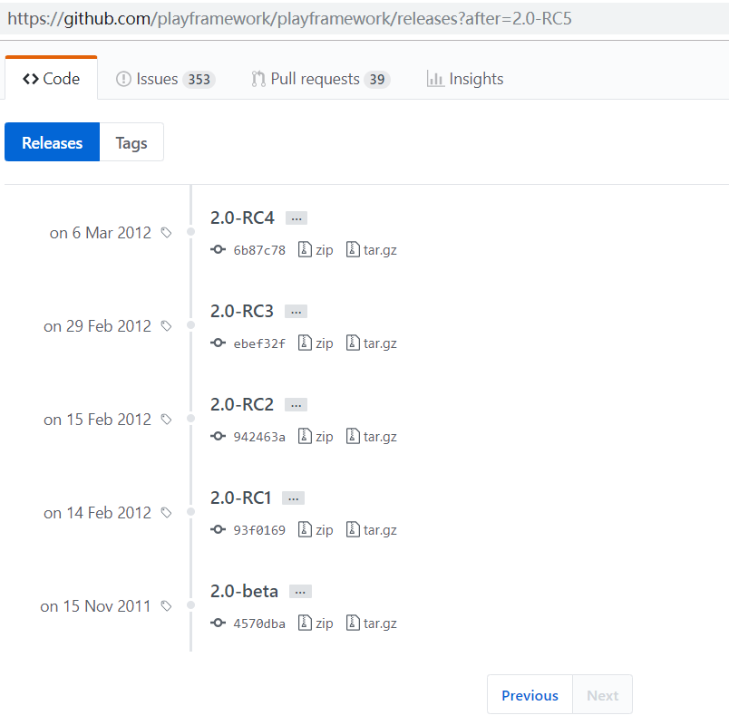The height and width of the screenshot is (725, 729).
Task: Click the disabled Next pagination button
Action: (603, 695)
